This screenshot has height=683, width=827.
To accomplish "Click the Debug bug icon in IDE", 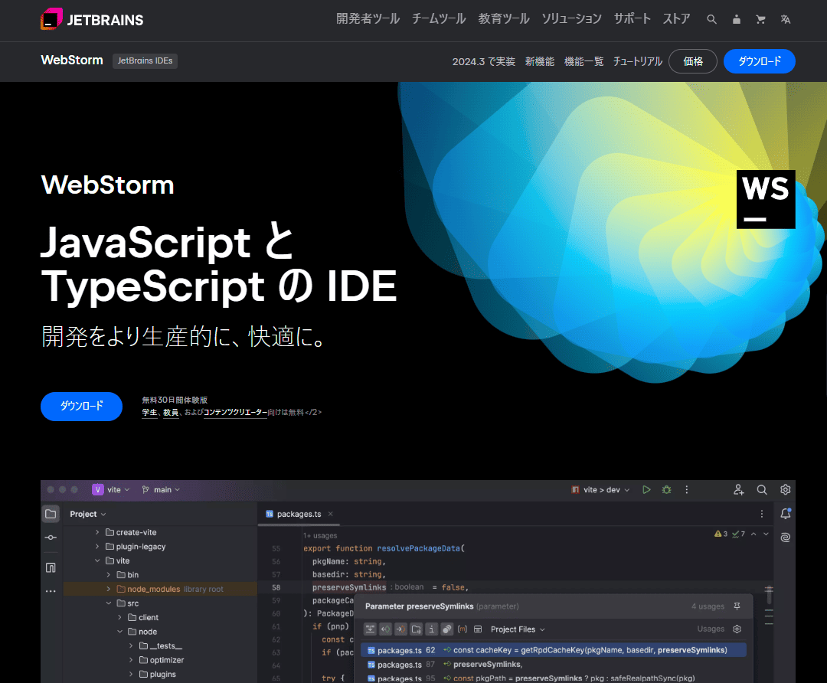I will click(x=667, y=489).
